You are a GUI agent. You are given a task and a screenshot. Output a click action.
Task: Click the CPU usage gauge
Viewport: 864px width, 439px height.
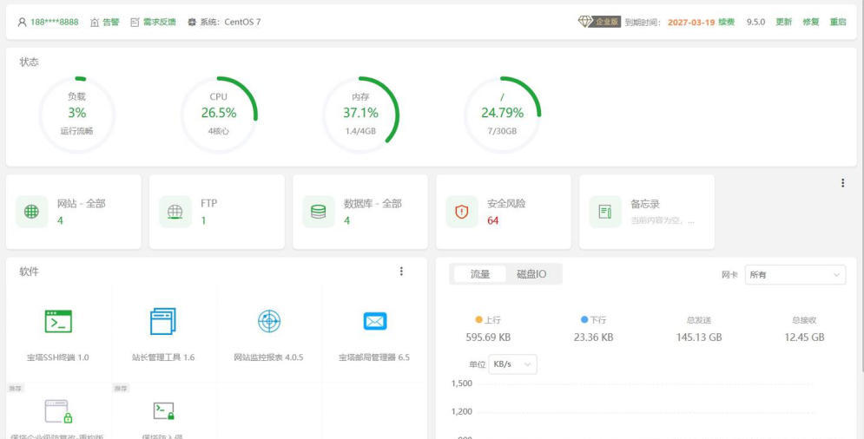click(219, 114)
